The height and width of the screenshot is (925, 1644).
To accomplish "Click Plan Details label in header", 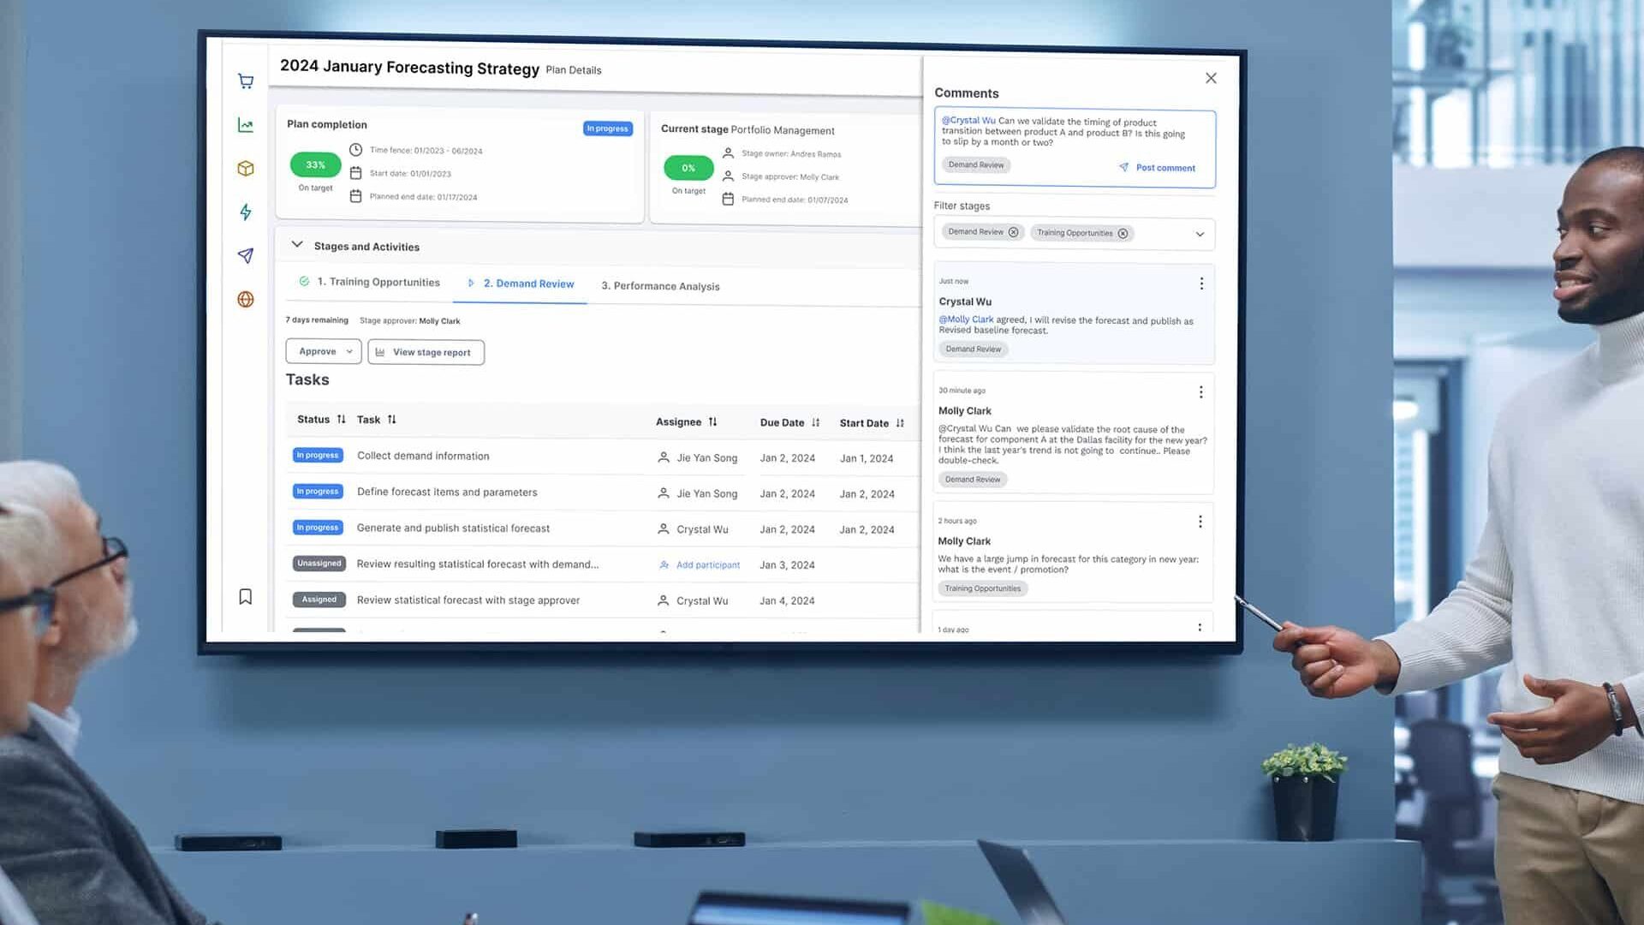I will pyautogui.click(x=574, y=70).
